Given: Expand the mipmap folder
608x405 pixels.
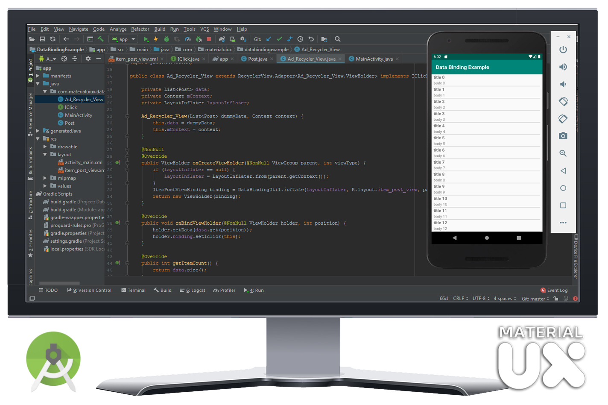Looking at the screenshot, I should (45, 178).
